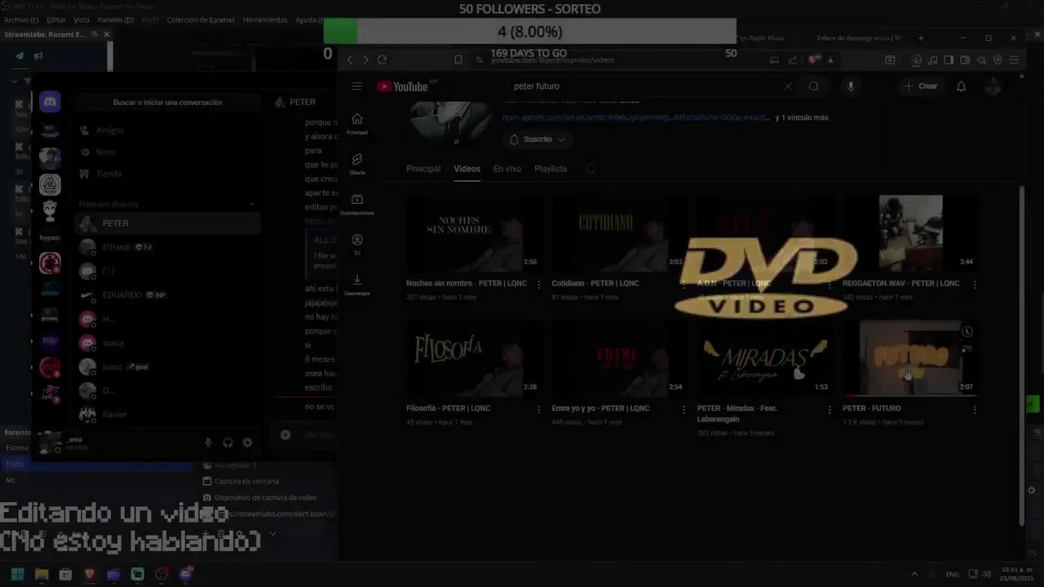Open Descargas in YouTube sidebar
Image resolution: width=1044 pixels, height=587 pixels.
click(x=356, y=284)
